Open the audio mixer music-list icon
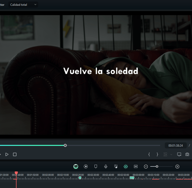The width and height of the screenshot is (192, 188). (116, 166)
